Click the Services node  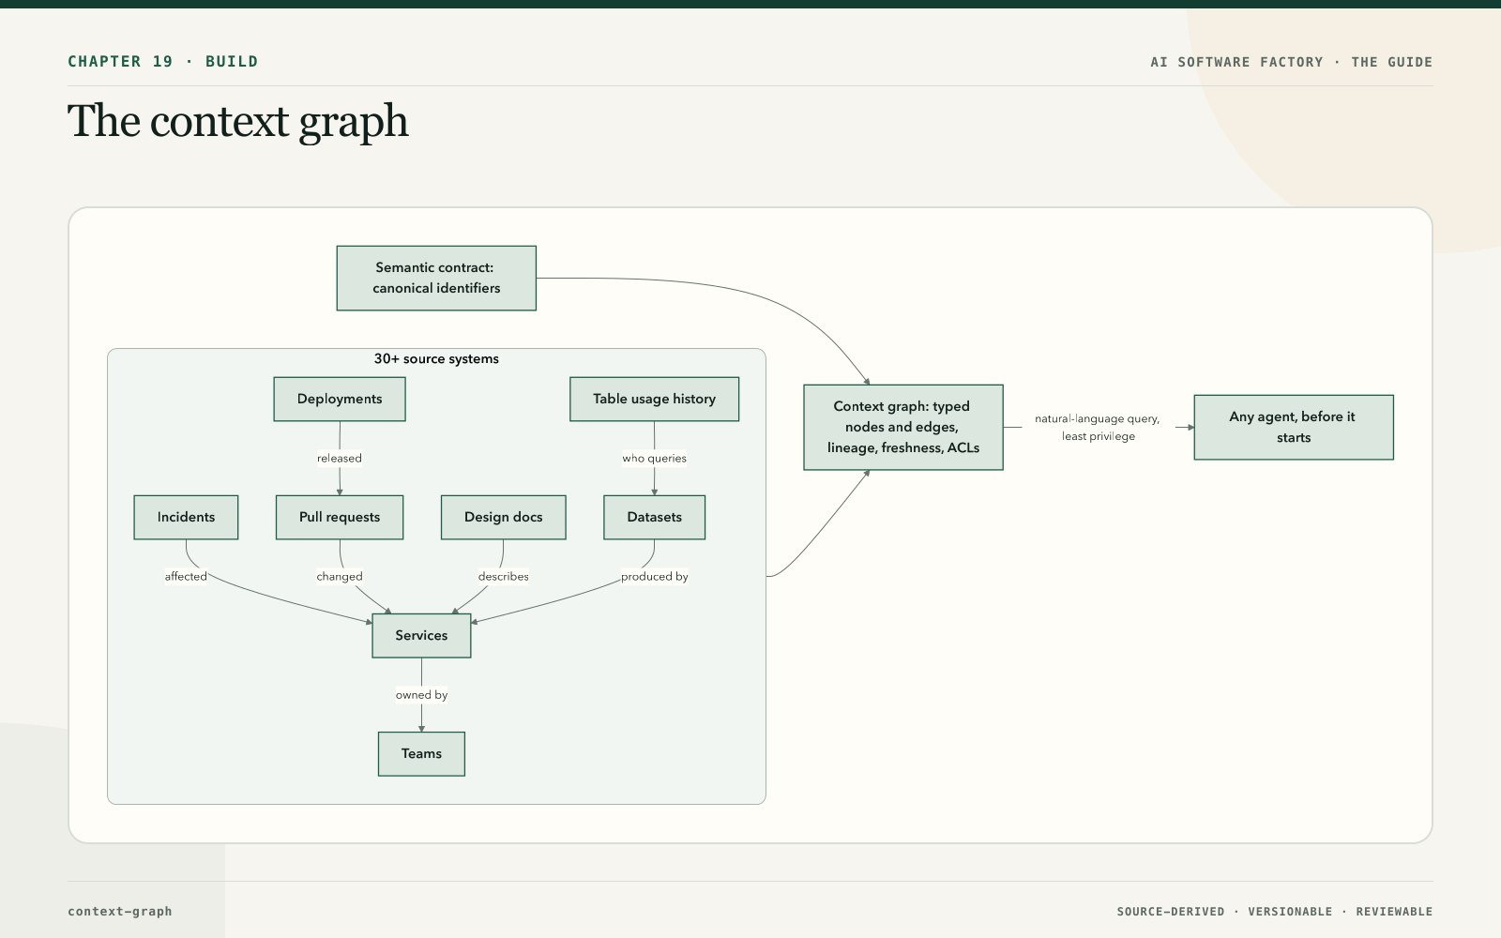pyautogui.click(x=421, y=636)
